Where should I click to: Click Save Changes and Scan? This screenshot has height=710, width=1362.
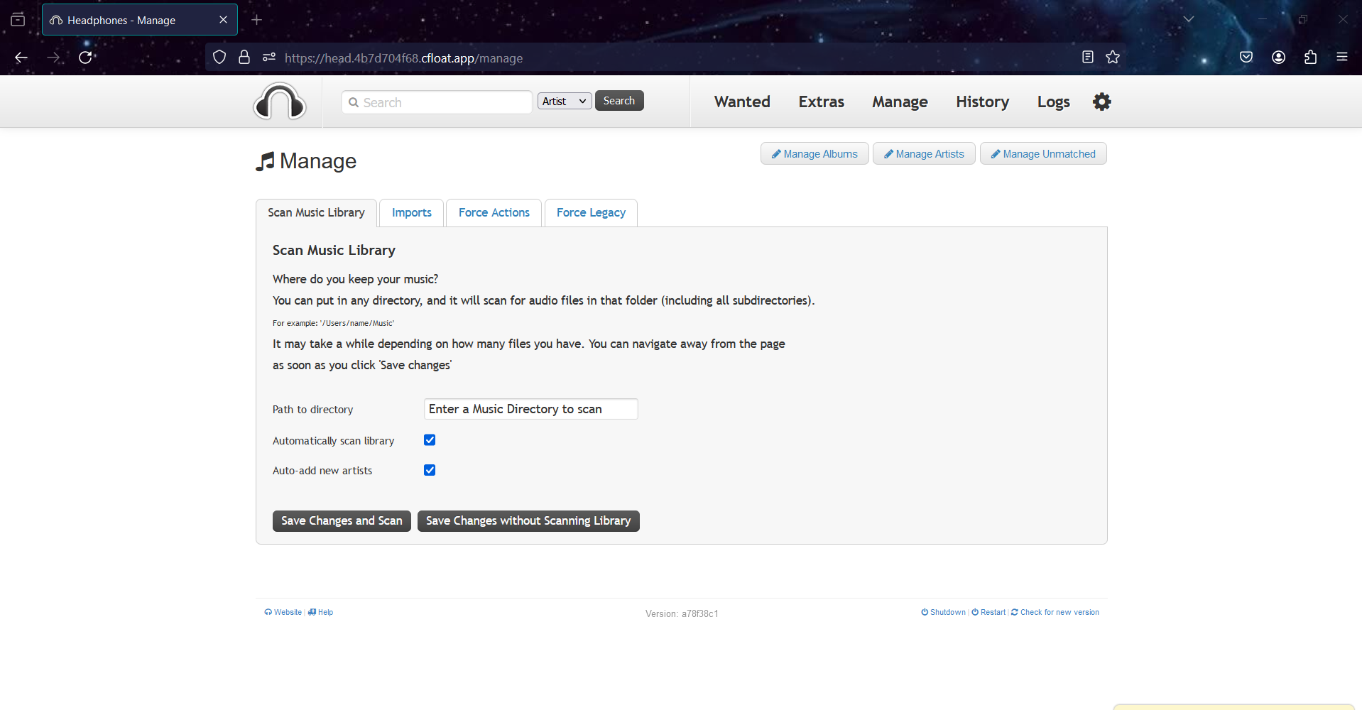pos(342,520)
